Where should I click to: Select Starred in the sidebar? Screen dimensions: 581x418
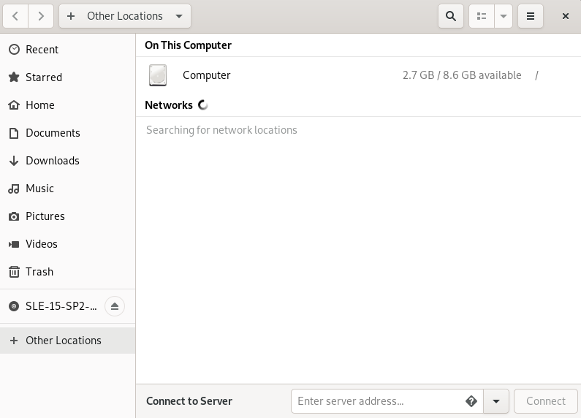pos(43,77)
